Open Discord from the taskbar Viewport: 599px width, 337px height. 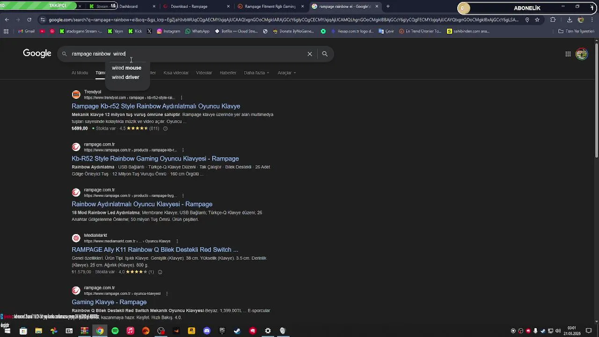tap(207, 331)
